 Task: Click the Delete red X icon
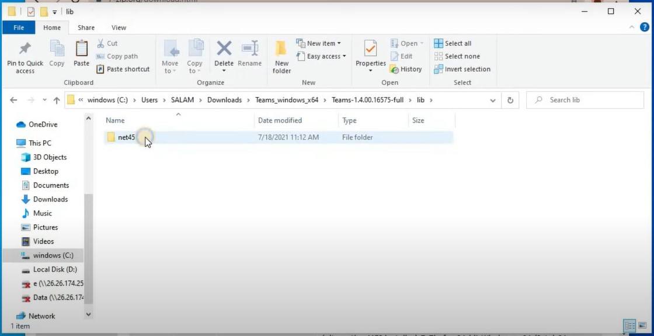(x=224, y=49)
